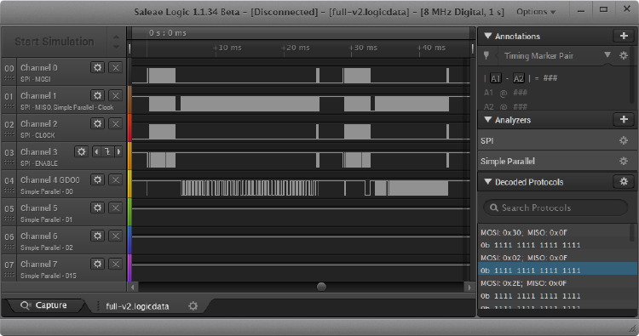Select the Simple Parallel analyzer entry
Image resolution: width=639 pixels, height=336 pixels.
pyautogui.click(x=557, y=161)
